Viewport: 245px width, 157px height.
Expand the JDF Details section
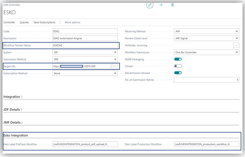(13, 110)
